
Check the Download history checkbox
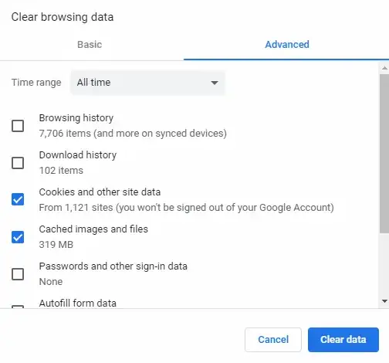[x=18, y=163]
